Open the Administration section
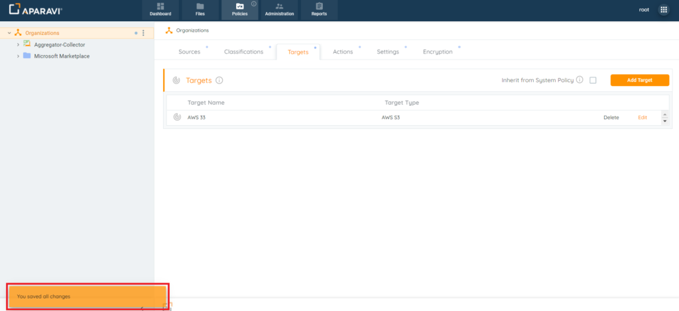This screenshot has height=311, width=679. [x=279, y=10]
